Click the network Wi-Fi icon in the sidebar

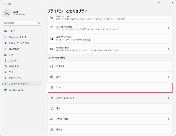point(5,43)
